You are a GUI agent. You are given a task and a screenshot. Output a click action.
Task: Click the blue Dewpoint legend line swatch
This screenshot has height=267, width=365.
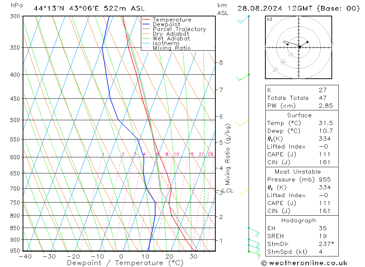(146, 24)
